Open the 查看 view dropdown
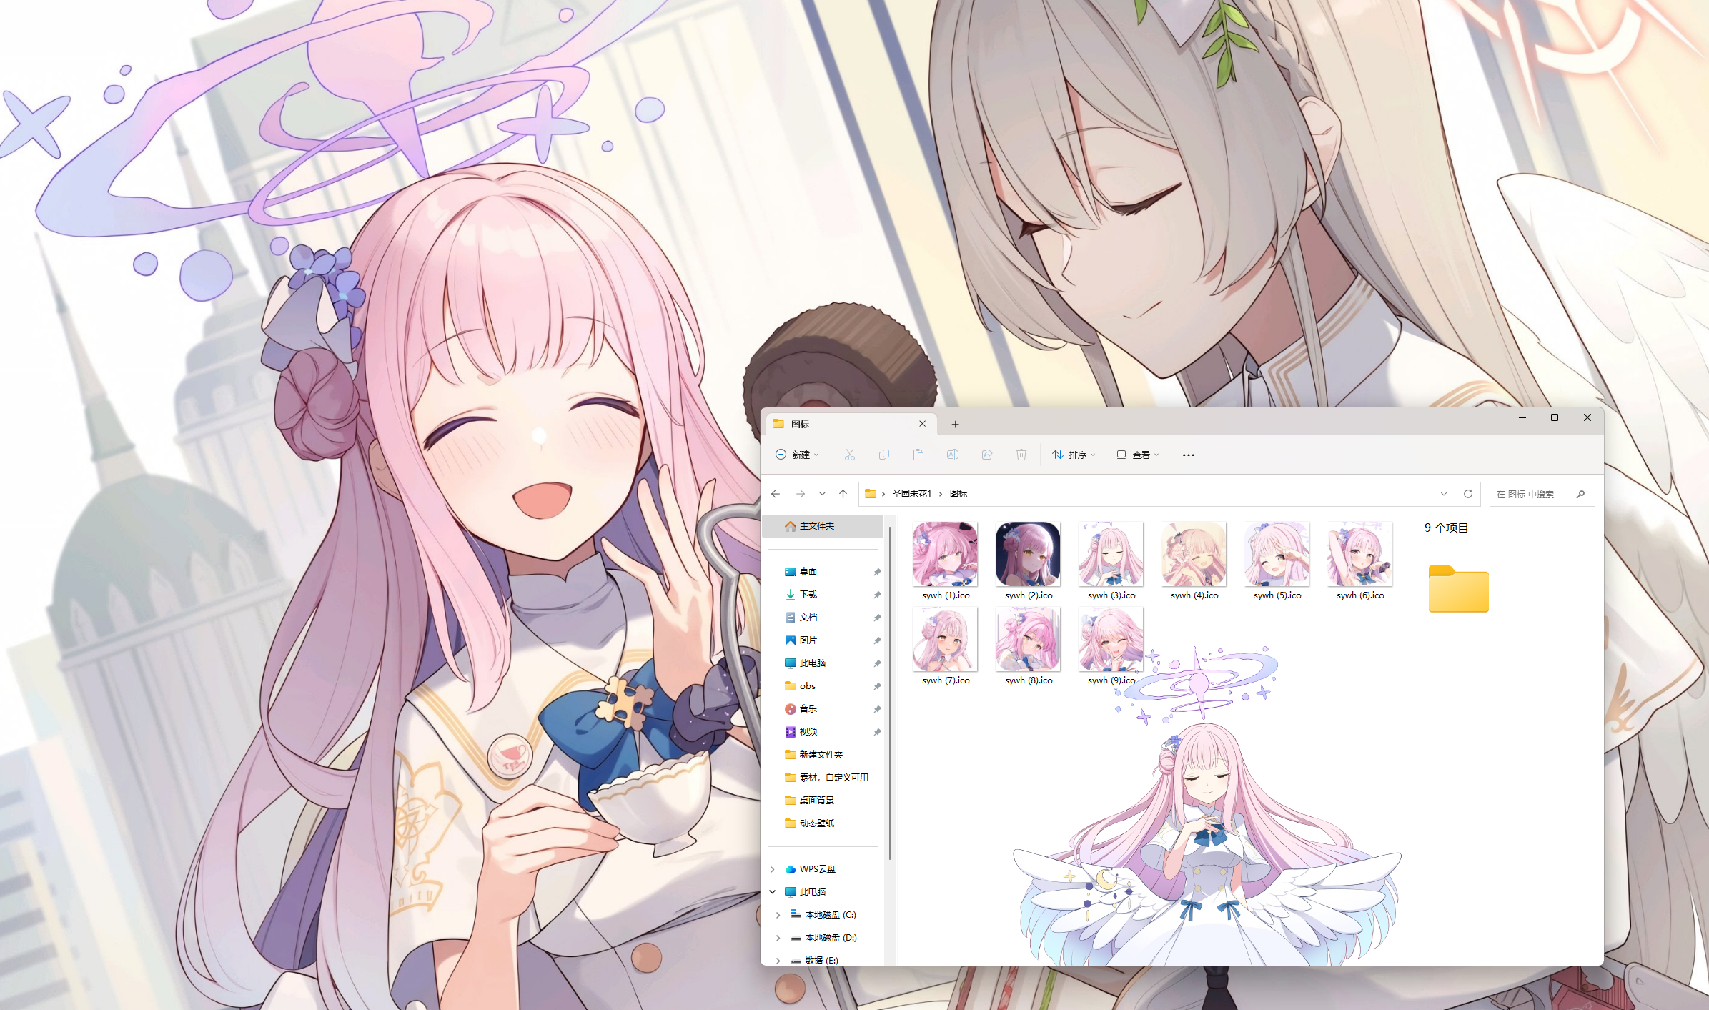 point(1137,455)
